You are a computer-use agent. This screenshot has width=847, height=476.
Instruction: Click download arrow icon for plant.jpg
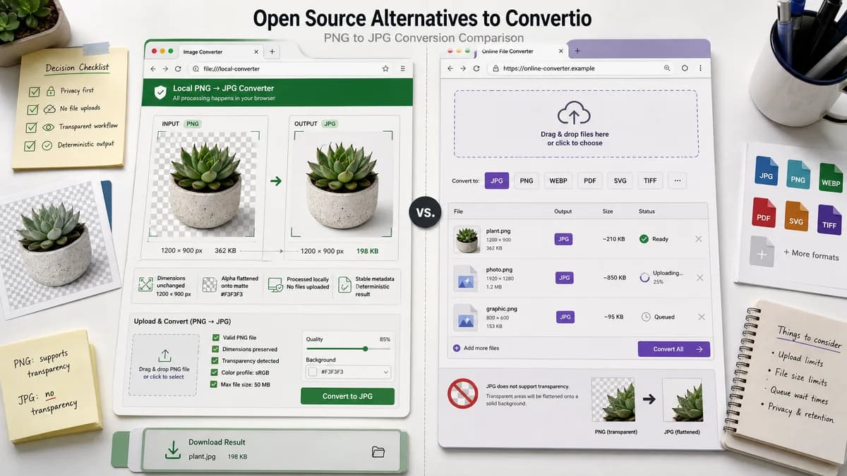(172, 450)
